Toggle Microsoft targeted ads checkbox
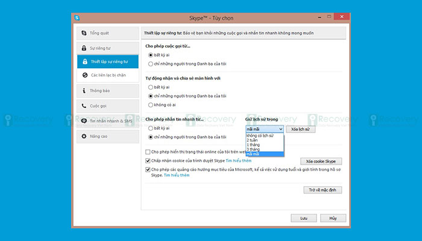This screenshot has height=241, width=422. (x=148, y=170)
